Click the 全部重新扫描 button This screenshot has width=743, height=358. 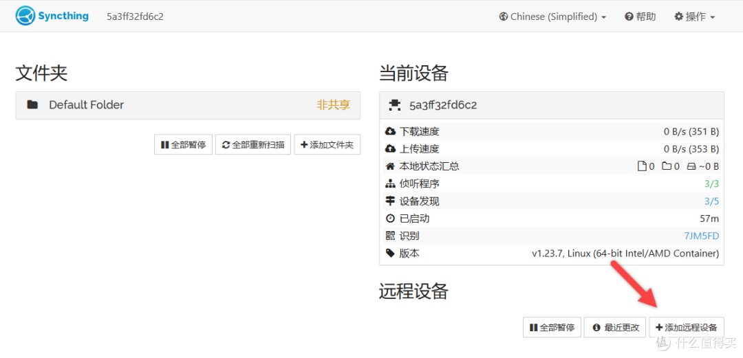click(x=253, y=144)
